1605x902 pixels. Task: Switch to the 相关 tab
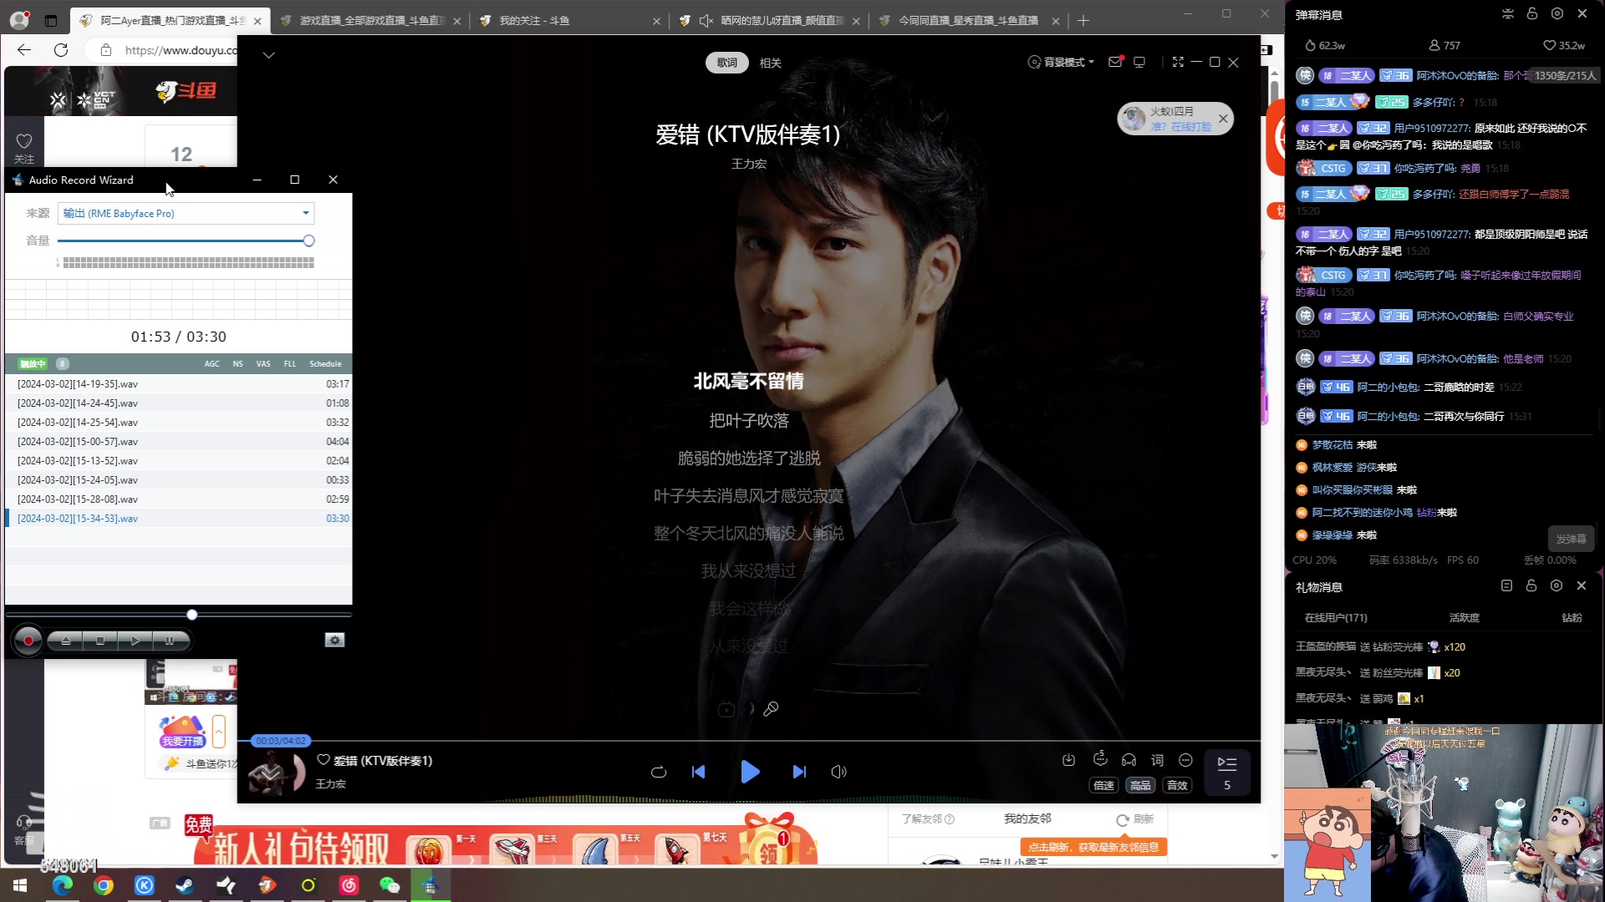770,63
